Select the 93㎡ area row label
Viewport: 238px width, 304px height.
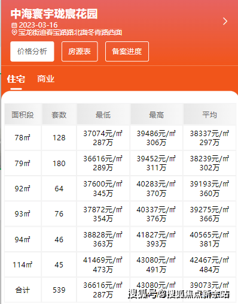click(x=22, y=213)
